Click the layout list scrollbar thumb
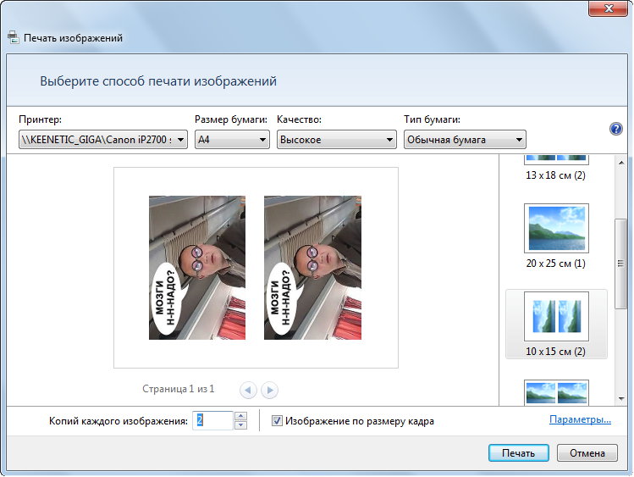This screenshot has width=634, height=477. pyautogui.click(x=621, y=263)
